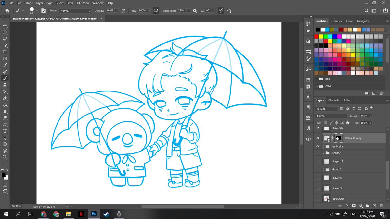This screenshot has height=219, width=390.
Task: Switch to the Paths tab
Action: tap(347, 100)
